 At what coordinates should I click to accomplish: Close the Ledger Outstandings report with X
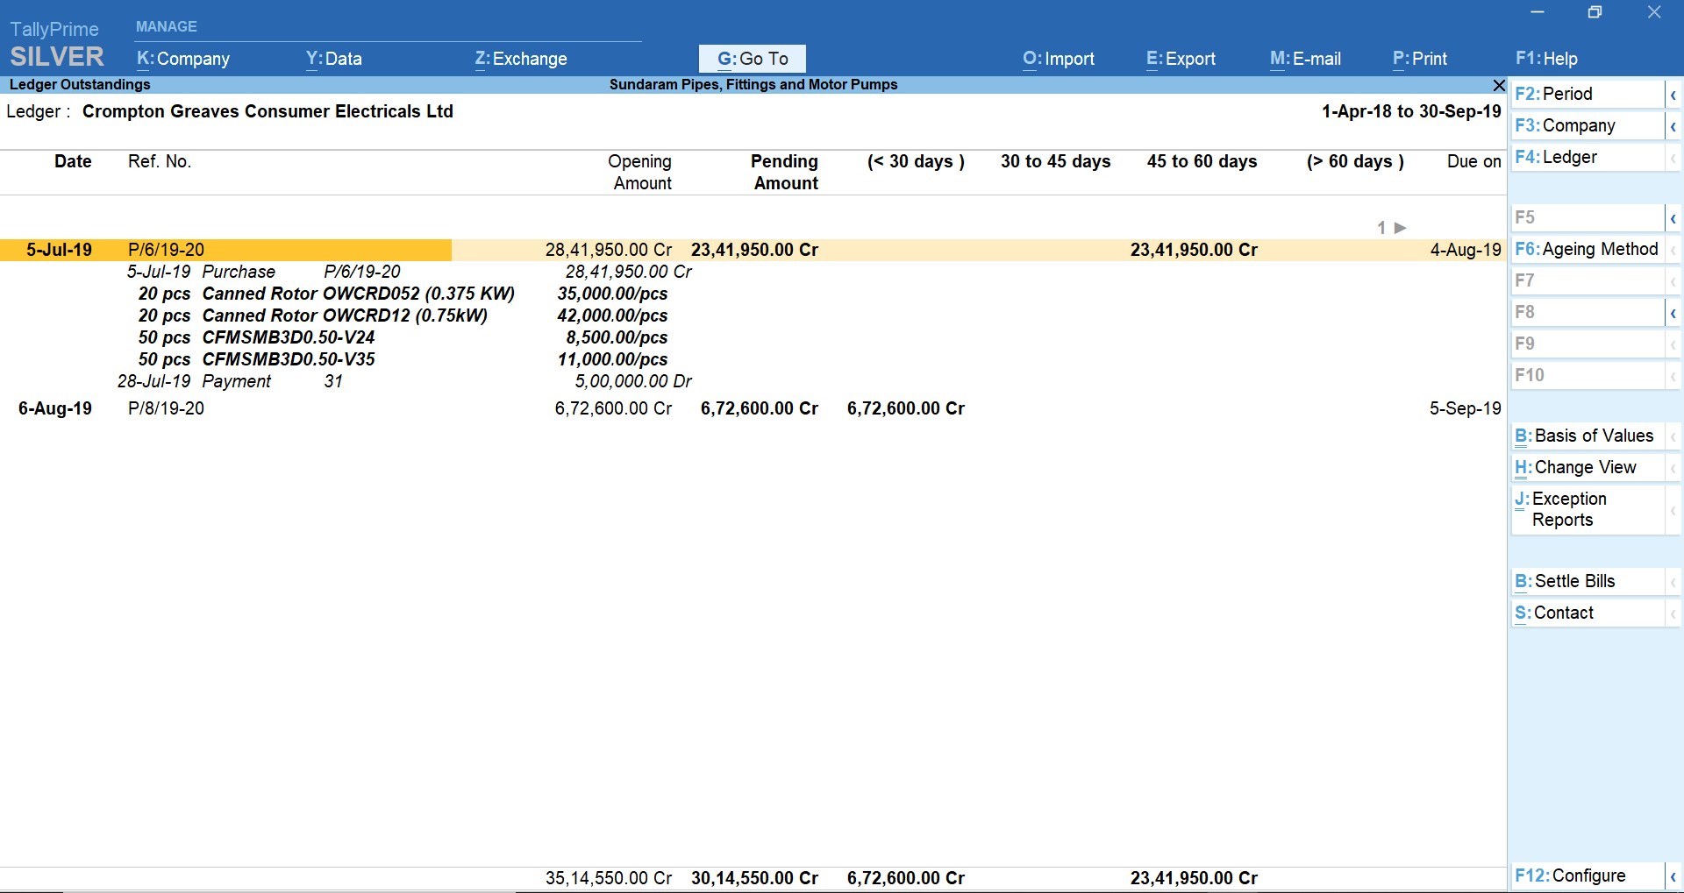coord(1499,85)
